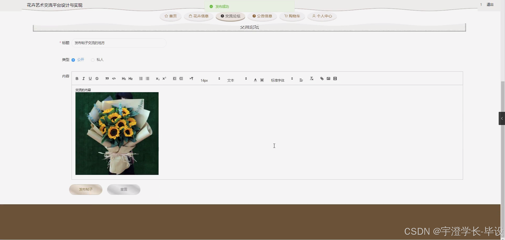Toggle underline formatting
This screenshot has width=505, height=240.
coord(90,79)
